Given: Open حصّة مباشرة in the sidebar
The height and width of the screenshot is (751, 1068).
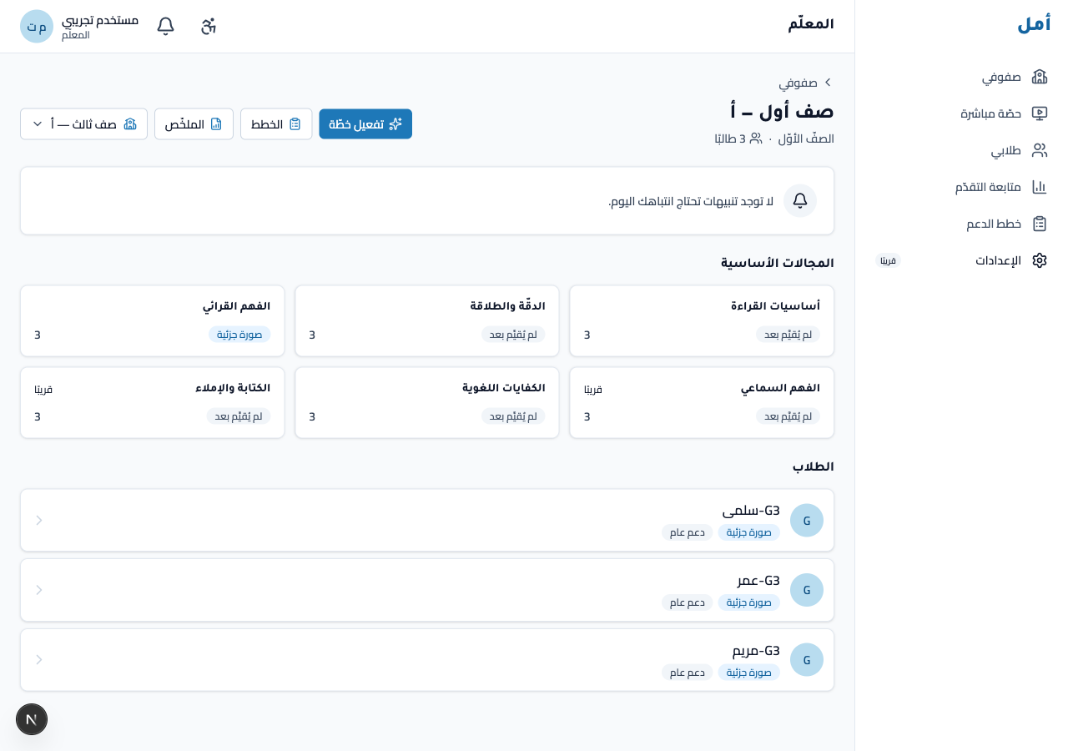Looking at the screenshot, I should tap(961, 113).
